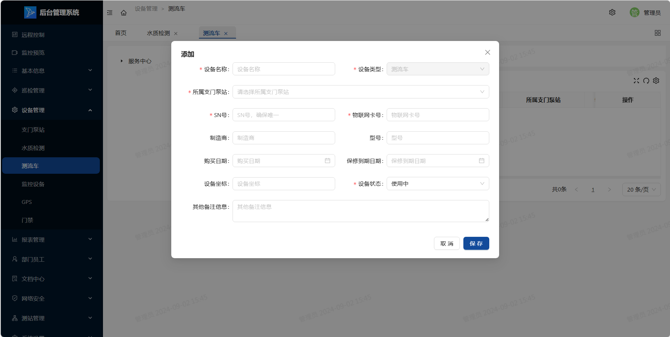Viewport: 670px width, 337px height.
Task: Click the 设备管理 gear icon
Action: (15, 110)
